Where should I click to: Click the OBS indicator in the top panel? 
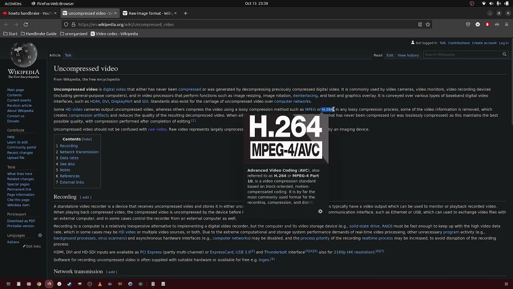[x=472, y=4]
